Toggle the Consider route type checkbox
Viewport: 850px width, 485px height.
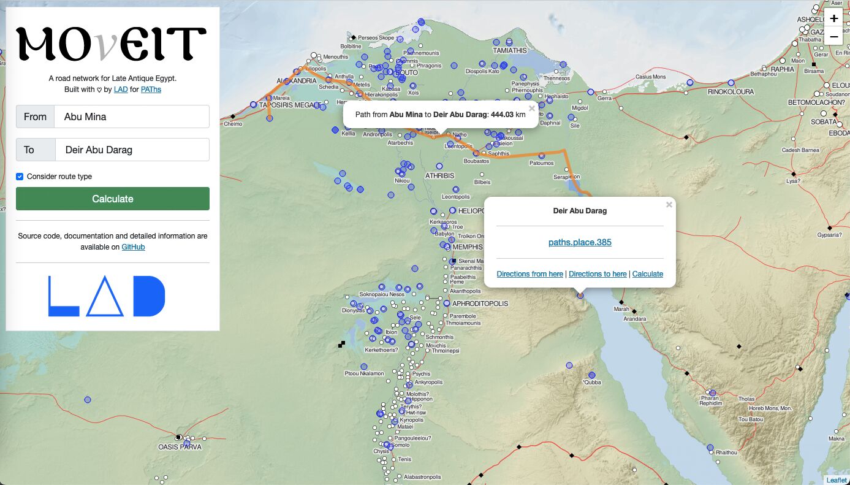pos(20,177)
